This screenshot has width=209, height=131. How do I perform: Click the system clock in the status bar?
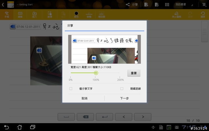tap(189, 127)
